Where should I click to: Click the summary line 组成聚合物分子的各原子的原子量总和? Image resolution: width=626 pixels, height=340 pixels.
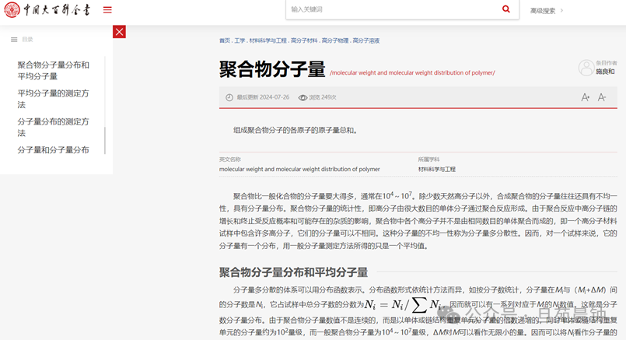295,130
